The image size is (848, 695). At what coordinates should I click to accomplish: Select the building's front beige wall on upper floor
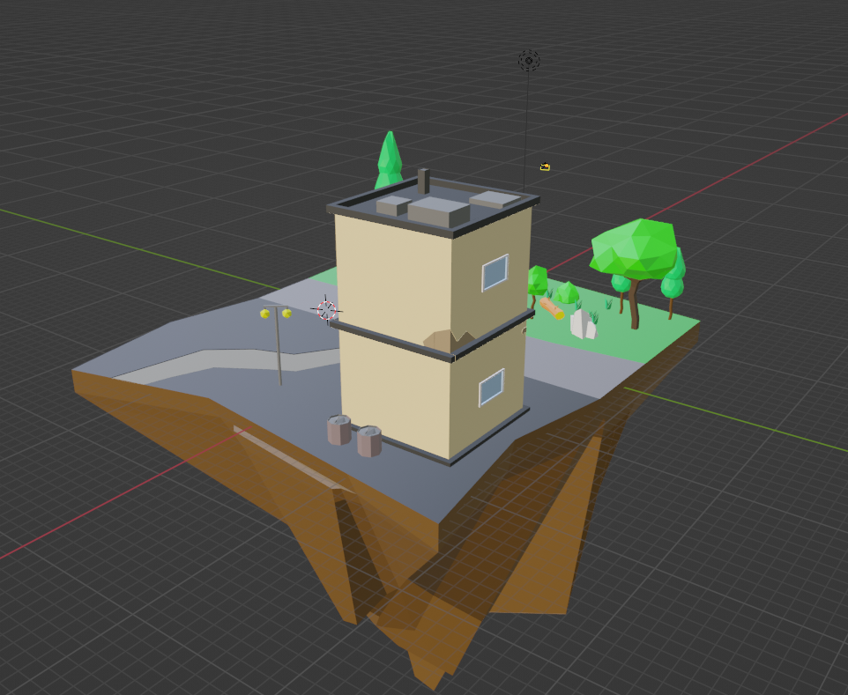pyautogui.click(x=392, y=273)
